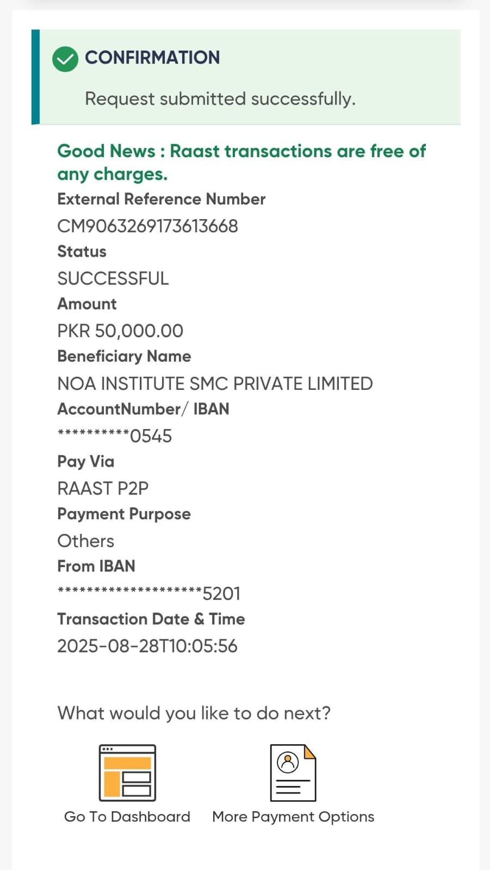
Task: Click the Go To Dashboard icon
Action: [127, 773]
